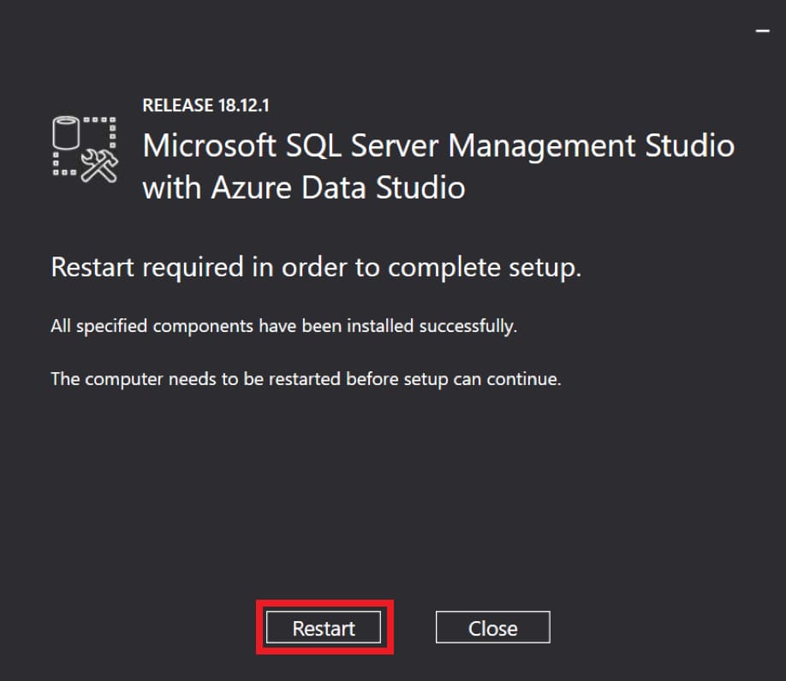The height and width of the screenshot is (681, 786).
Task: Click the Microsoft SQL Server Management Studio title
Action: [x=438, y=145]
